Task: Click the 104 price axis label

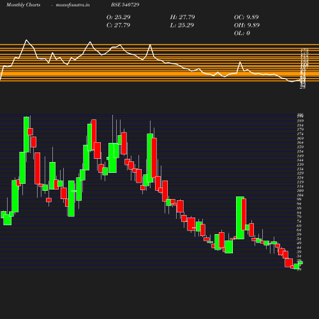Action: point(300,195)
